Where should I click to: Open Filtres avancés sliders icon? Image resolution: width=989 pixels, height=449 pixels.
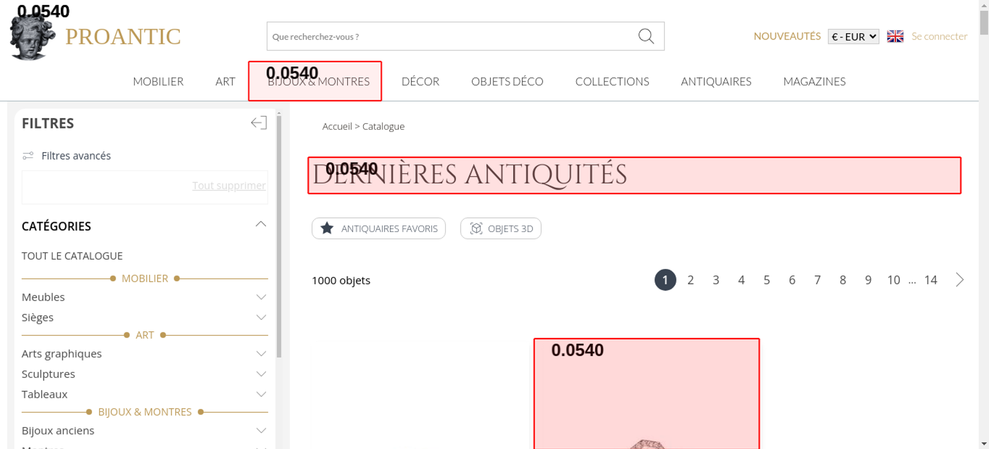click(28, 156)
